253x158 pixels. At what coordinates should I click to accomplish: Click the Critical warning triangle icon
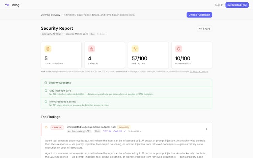click(91, 49)
